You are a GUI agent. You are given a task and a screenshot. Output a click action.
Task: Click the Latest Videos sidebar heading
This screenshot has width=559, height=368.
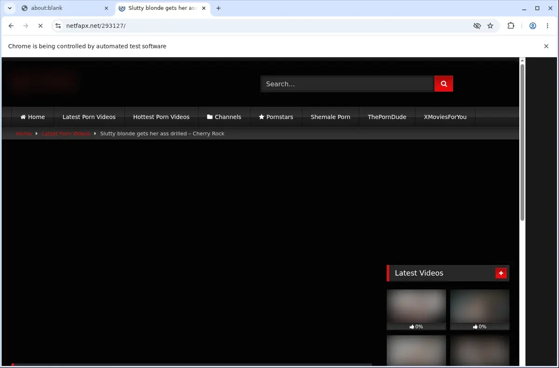419,273
